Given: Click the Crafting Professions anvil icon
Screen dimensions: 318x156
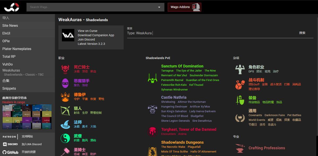Looking at the screenshot, I should pos(240,148).
